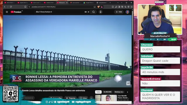Image resolution: width=187 pixels, height=105 pixels.
Task: Switch to the 'DLSS 5 vs 4.5' tab
Action: tap(36, 3)
